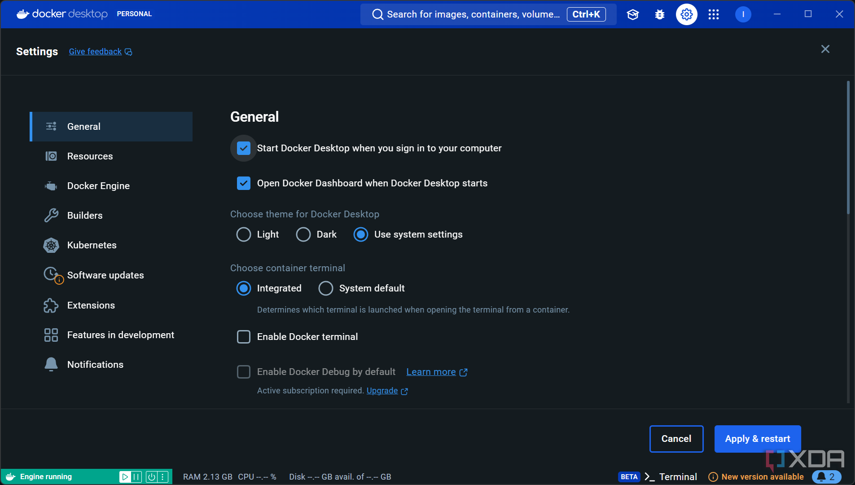The height and width of the screenshot is (485, 855).
Task: Open the Learn more link for Docker Debug
Action: click(431, 372)
